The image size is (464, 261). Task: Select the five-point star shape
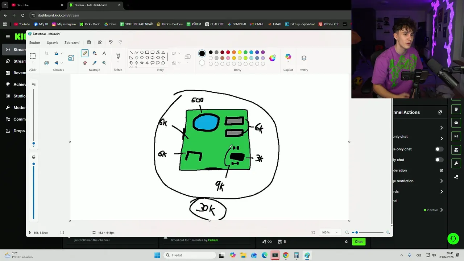tap(142, 63)
